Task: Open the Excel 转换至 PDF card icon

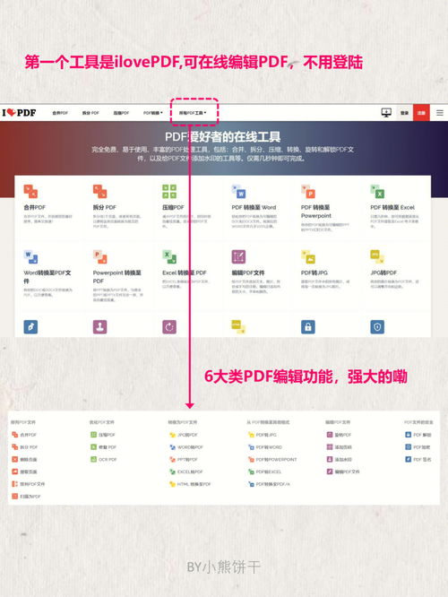Action: pyautogui.click(x=169, y=257)
